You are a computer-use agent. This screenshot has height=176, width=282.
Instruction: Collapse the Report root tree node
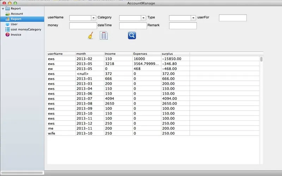[x=3, y=8]
